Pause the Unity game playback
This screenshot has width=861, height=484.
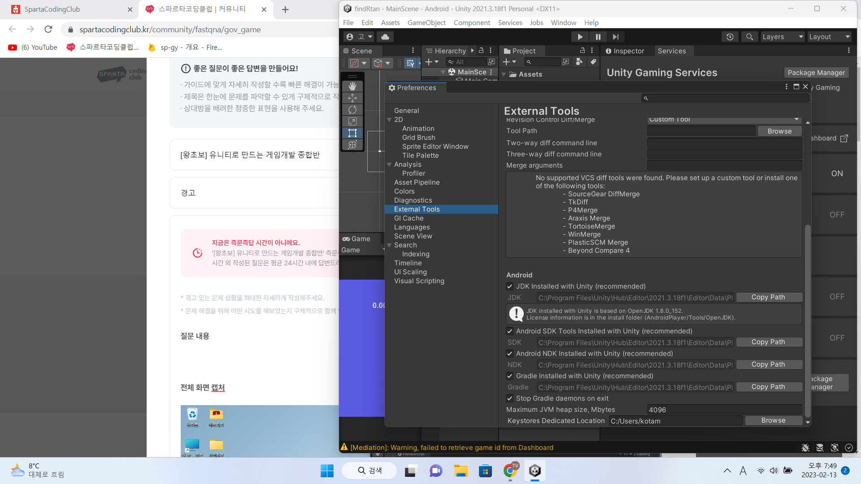pyautogui.click(x=598, y=37)
